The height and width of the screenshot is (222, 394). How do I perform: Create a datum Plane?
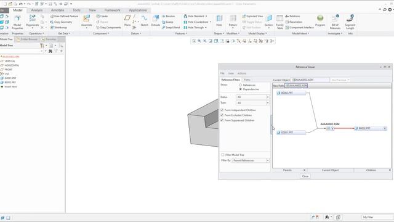(x=127, y=20)
